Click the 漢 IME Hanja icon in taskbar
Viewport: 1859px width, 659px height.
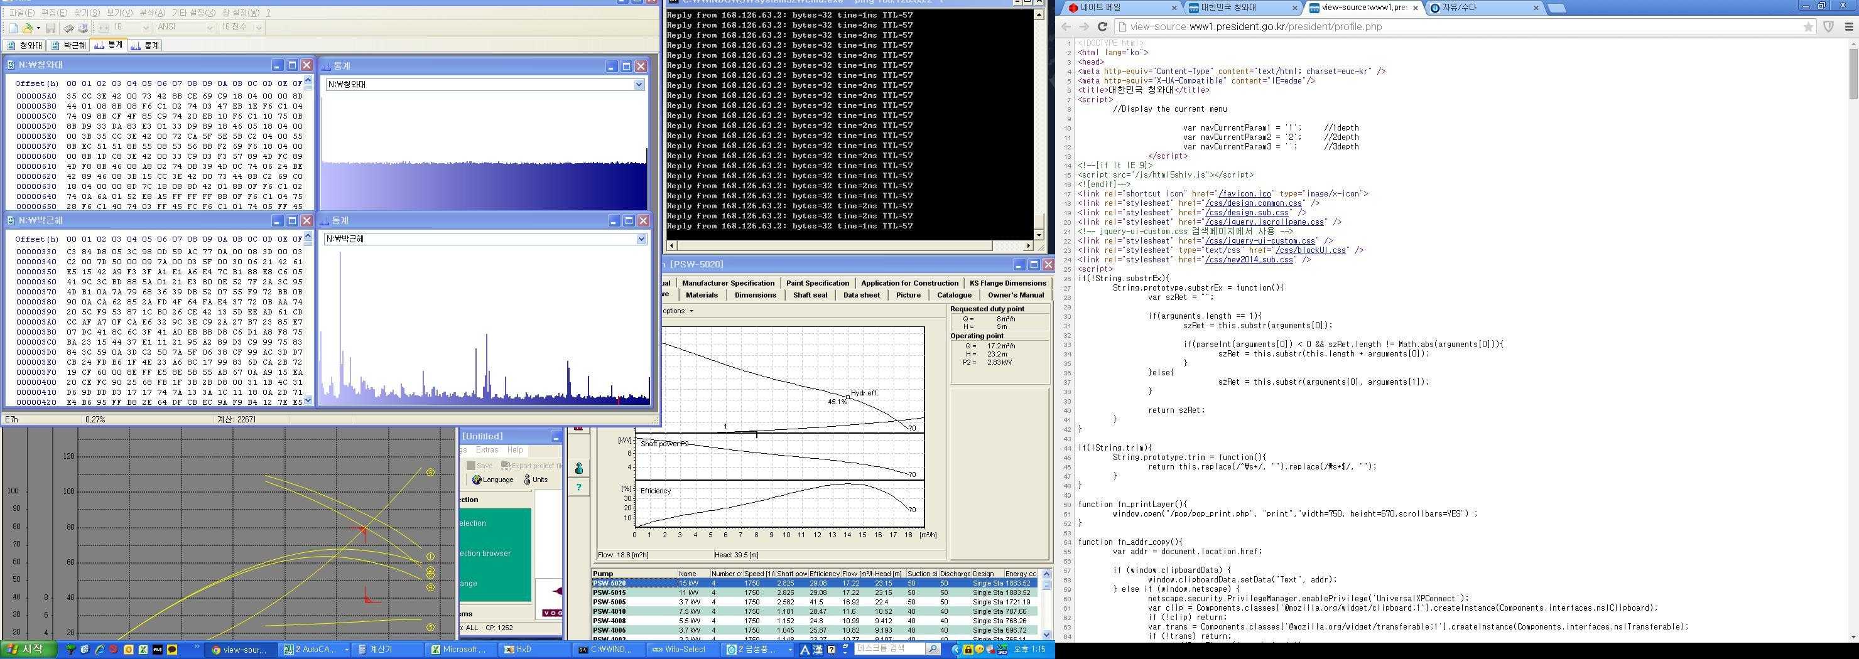point(817,650)
